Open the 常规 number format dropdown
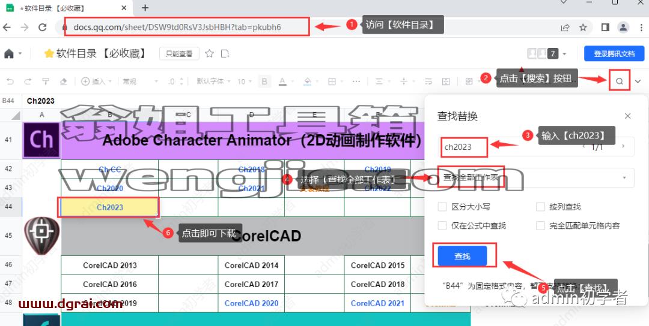The image size is (649, 326). pyautogui.click(x=140, y=81)
